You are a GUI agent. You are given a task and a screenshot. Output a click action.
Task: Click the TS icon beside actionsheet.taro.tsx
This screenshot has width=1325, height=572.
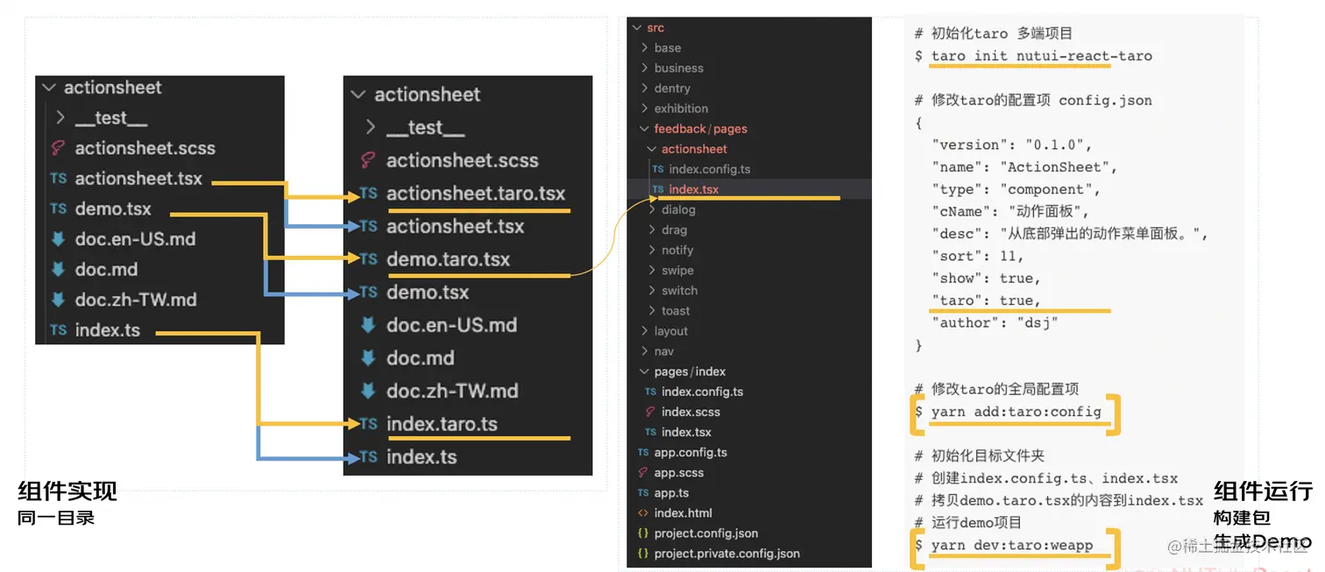pyautogui.click(x=369, y=194)
